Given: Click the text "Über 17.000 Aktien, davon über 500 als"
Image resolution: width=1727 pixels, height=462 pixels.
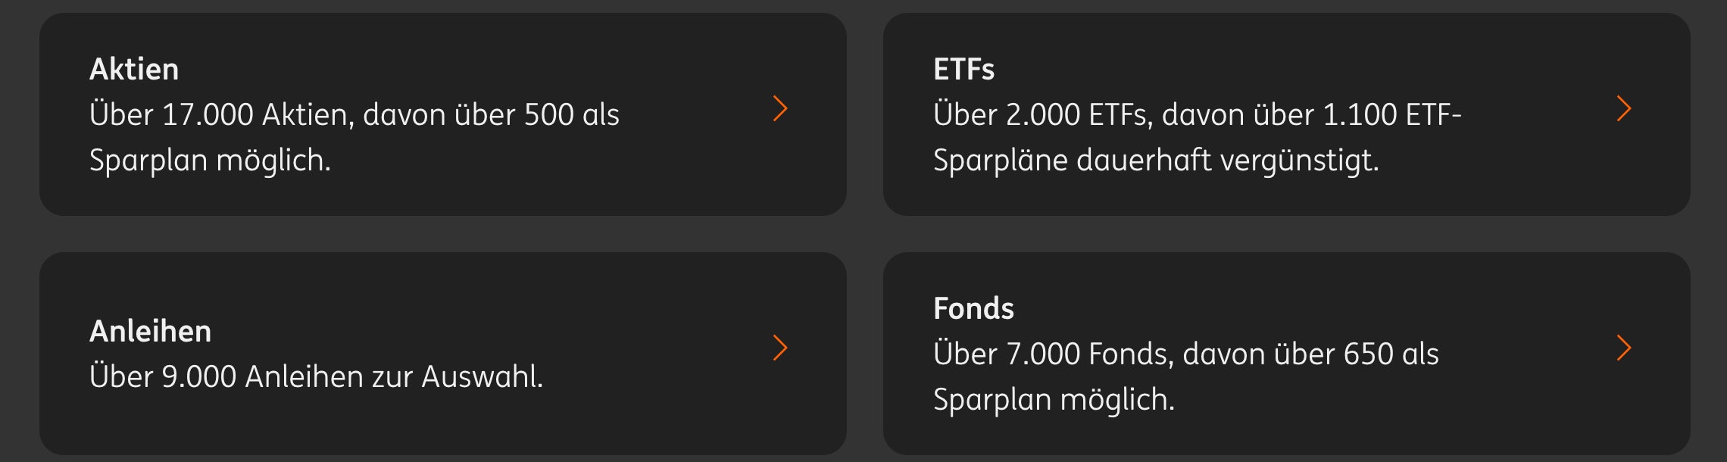Looking at the screenshot, I should click(354, 115).
